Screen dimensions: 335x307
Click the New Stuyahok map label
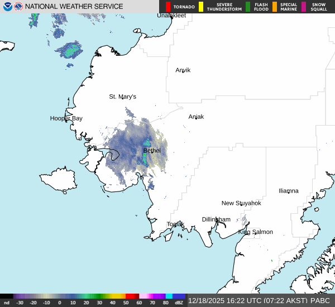[241, 203]
